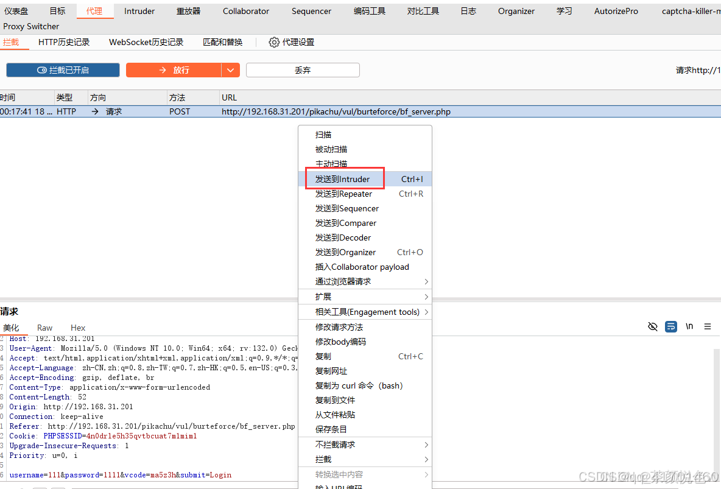
Task: Expand the 扩展 extensions submenu
Action: (365, 297)
